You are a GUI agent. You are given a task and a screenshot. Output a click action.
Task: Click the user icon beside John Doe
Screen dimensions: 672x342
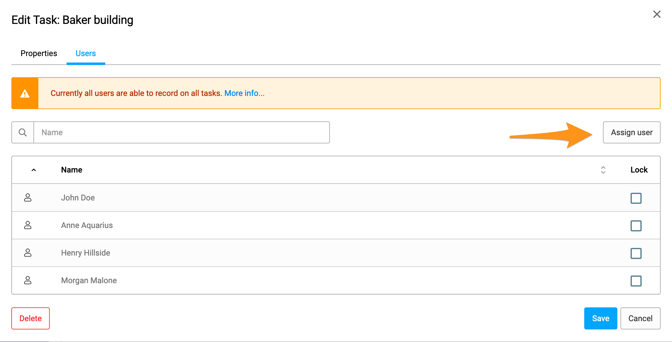[28, 198]
